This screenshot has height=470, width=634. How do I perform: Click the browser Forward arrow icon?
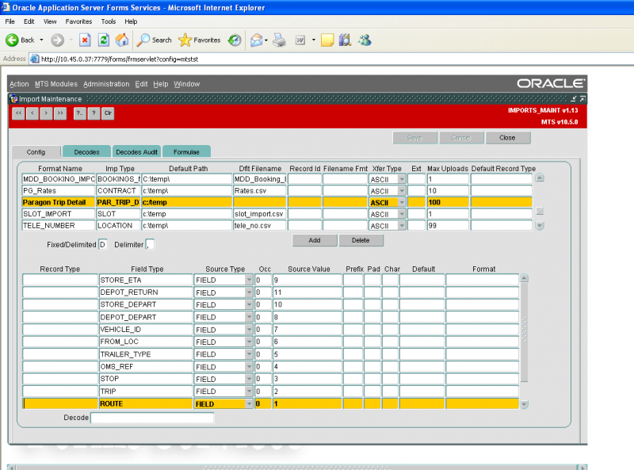[x=57, y=40]
